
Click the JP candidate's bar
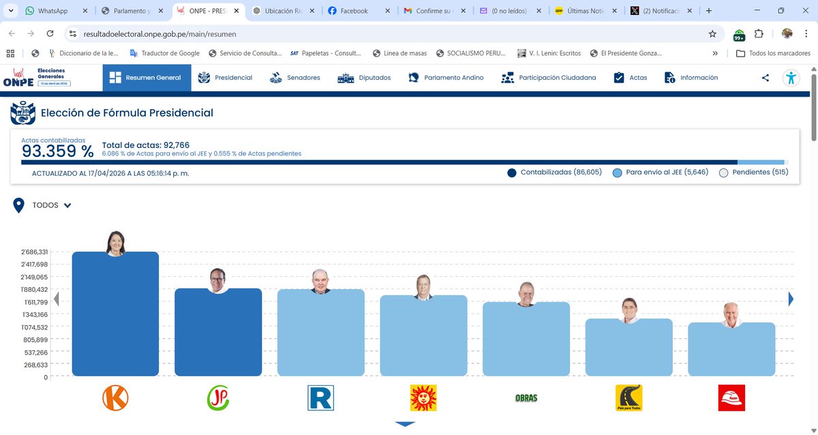coord(218,332)
